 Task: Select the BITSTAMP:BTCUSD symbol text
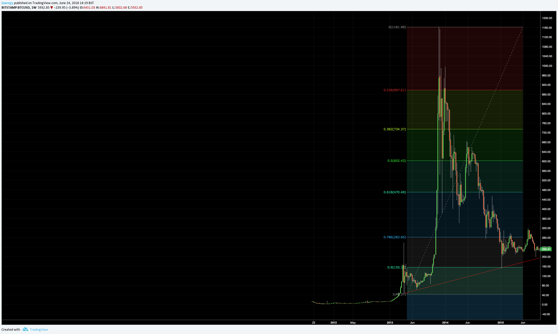click(x=15, y=8)
